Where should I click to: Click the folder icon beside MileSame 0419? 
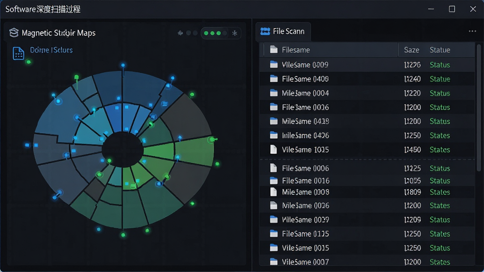coord(274,121)
